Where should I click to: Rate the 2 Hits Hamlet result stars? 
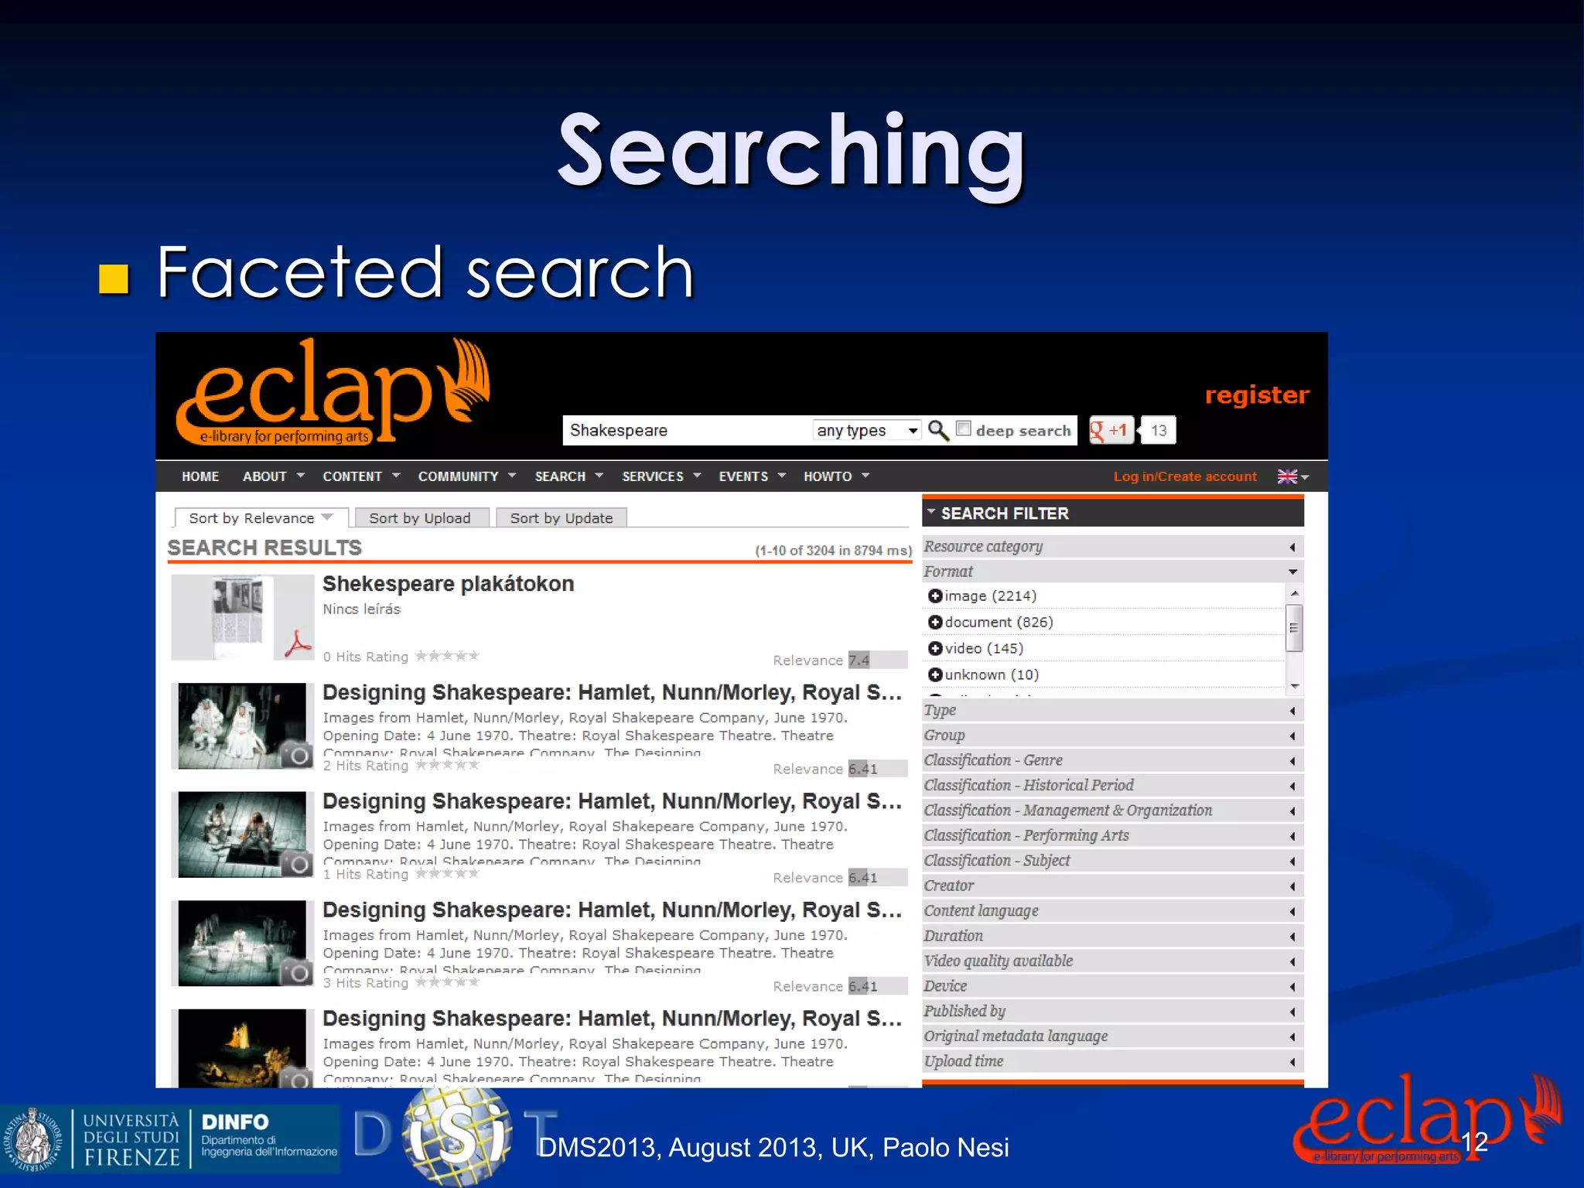[447, 765]
